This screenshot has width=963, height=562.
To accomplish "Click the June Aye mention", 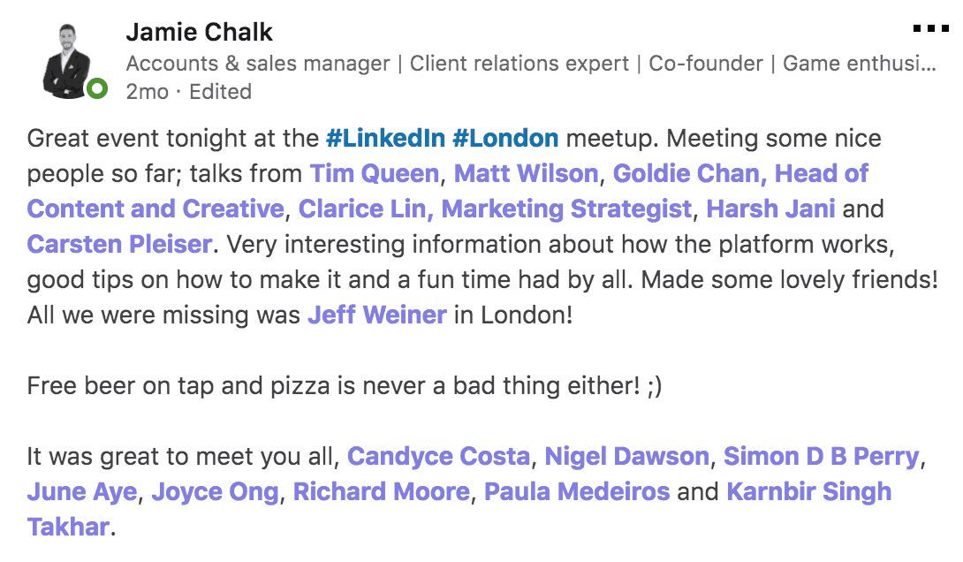I will (81, 491).
